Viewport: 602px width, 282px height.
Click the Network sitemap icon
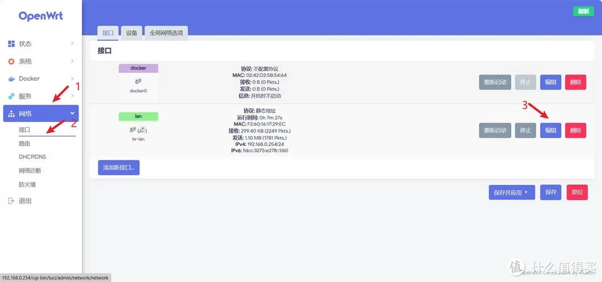[x=11, y=113]
